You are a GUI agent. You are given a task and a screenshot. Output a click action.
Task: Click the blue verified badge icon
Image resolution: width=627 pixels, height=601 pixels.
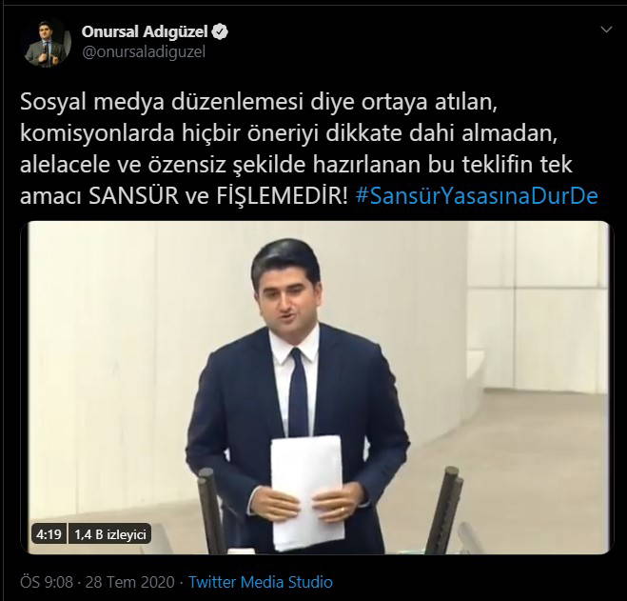[220, 31]
